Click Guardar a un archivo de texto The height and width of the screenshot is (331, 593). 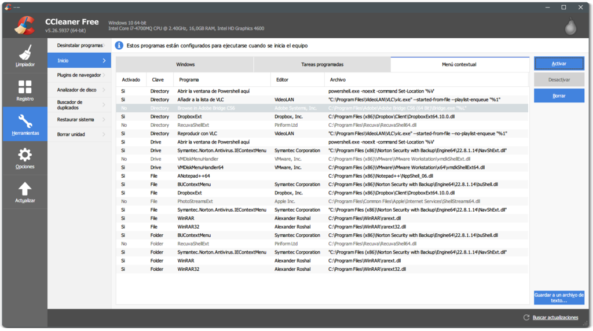point(559,297)
